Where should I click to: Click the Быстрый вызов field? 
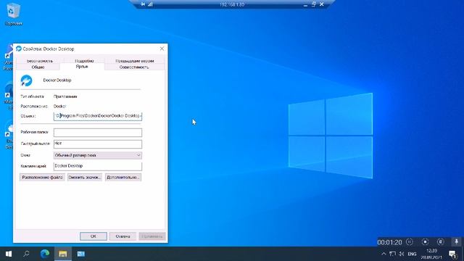pyautogui.click(x=98, y=144)
